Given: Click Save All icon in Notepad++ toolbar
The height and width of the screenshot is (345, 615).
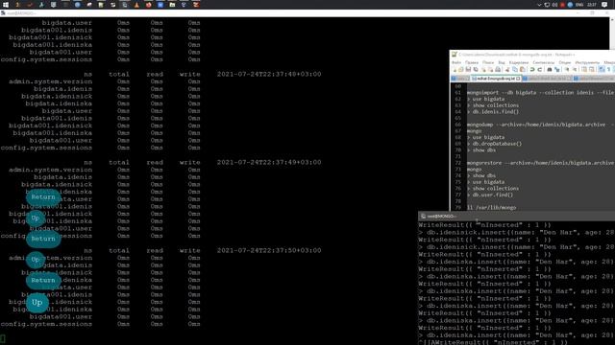Looking at the screenshot, I should (x=476, y=69).
